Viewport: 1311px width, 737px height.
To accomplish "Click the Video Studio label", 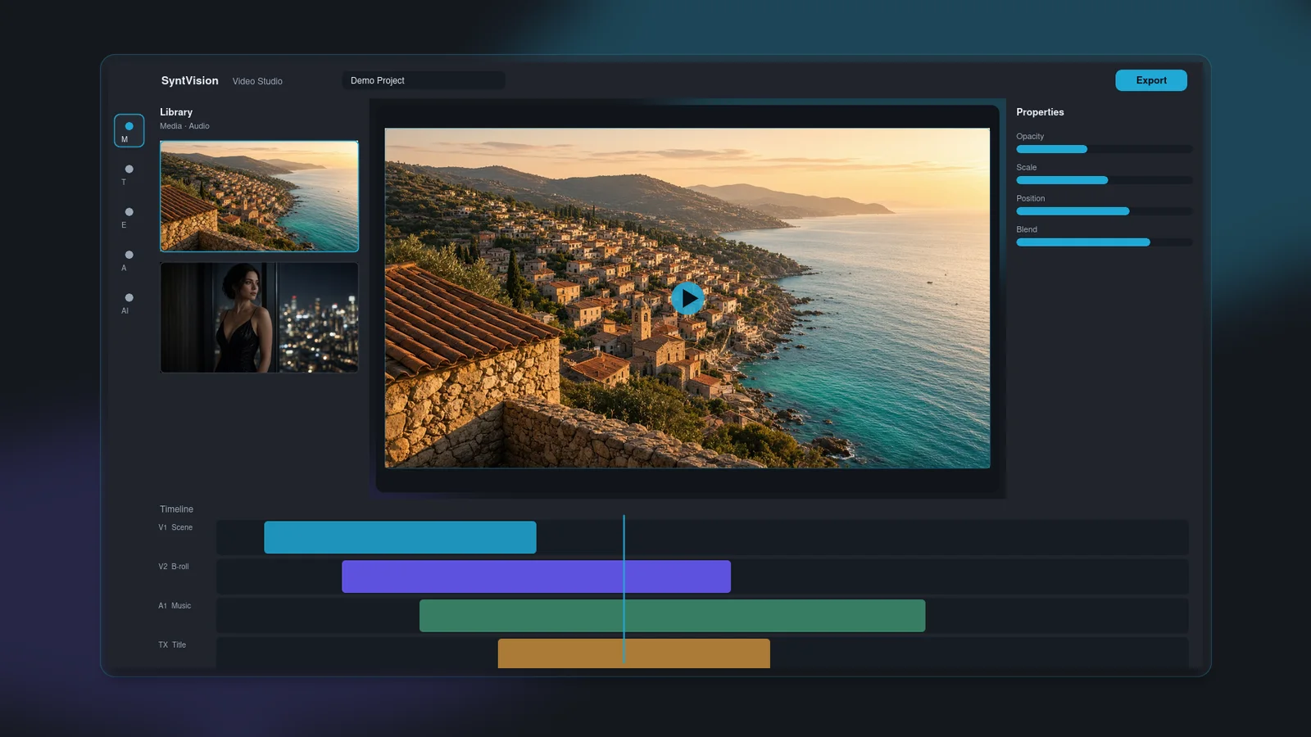I will [257, 81].
